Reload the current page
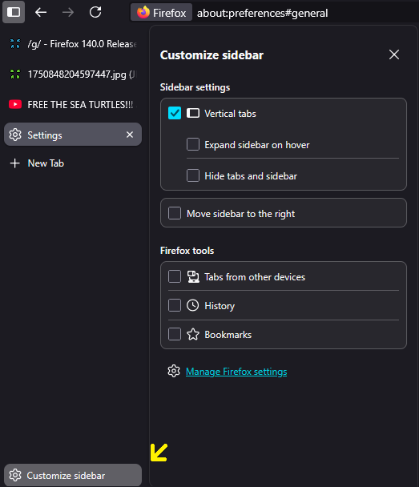419x487 pixels. [x=95, y=13]
